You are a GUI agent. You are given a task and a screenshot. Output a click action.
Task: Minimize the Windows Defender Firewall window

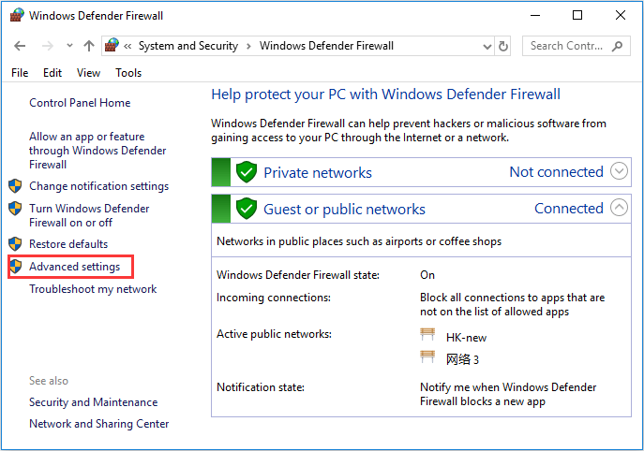point(535,16)
